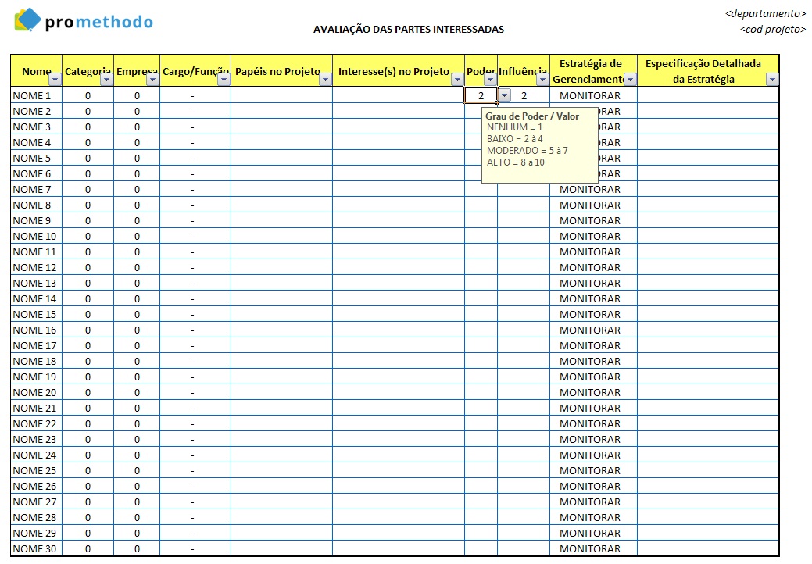Select the Influência cell of NOME 1
Screen dimensions: 812x564
click(524, 95)
